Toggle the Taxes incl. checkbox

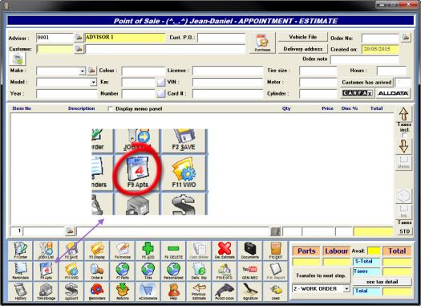click(x=403, y=135)
